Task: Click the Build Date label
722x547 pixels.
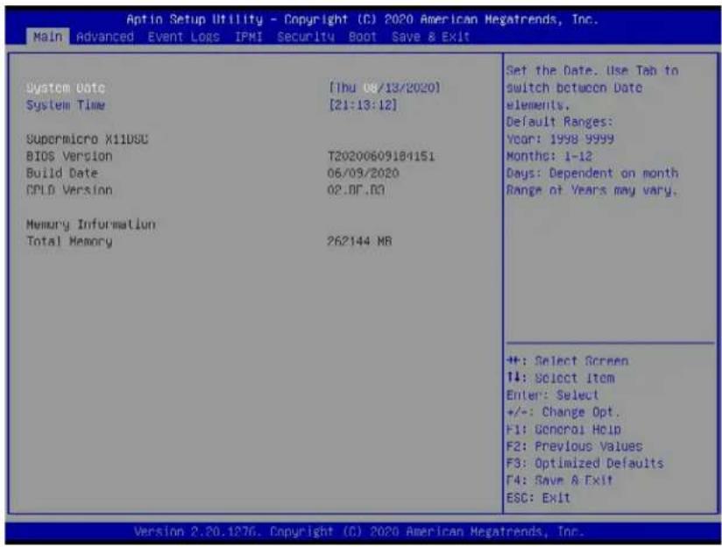Action: click(x=61, y=174)
